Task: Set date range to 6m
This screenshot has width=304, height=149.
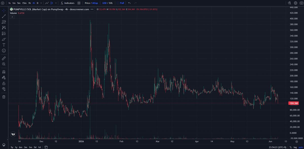Action: tap(21, 147)
